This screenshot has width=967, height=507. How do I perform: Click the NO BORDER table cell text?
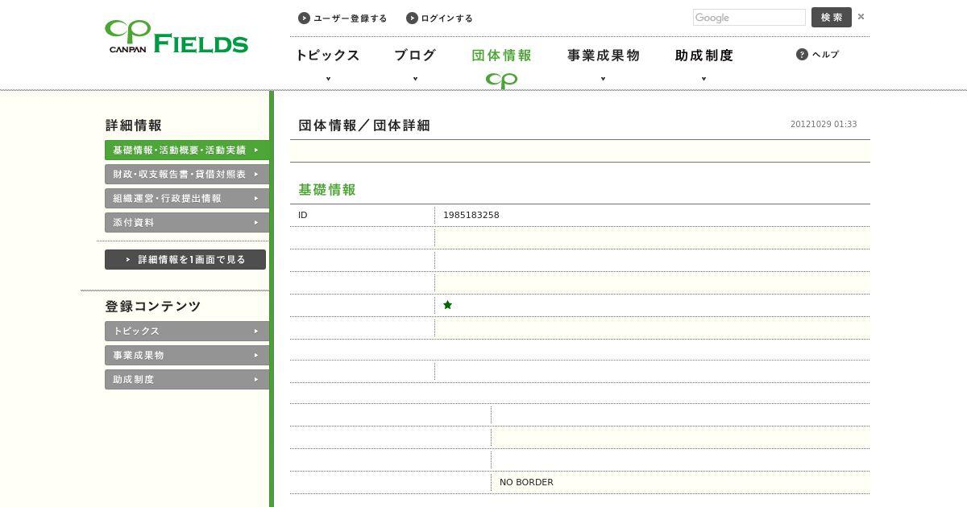click(x=526, y=482)
